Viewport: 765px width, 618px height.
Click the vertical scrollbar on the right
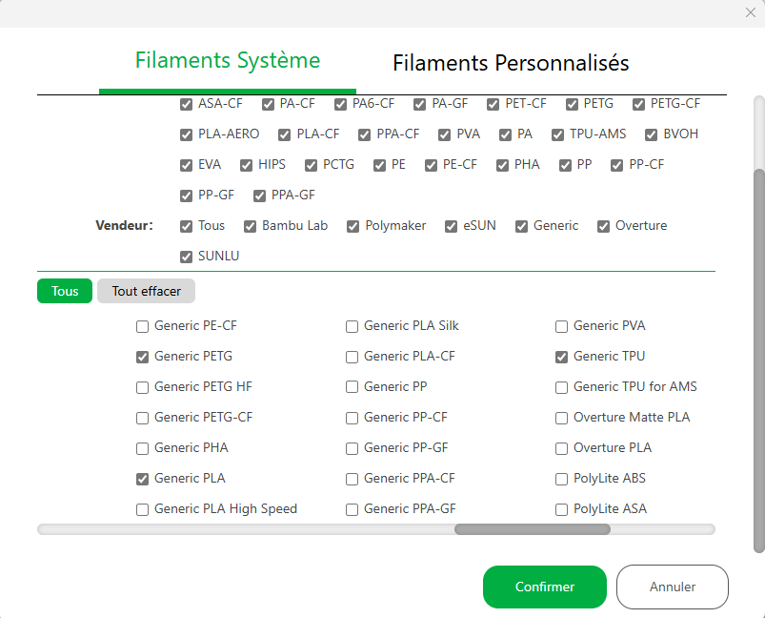pyautogui.click(x=758, y=360)
